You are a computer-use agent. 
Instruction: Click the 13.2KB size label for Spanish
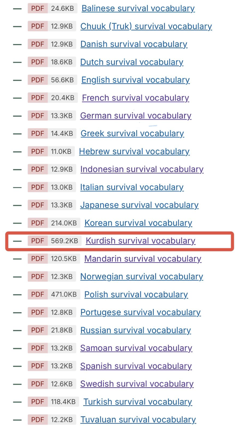pos(62,366)
